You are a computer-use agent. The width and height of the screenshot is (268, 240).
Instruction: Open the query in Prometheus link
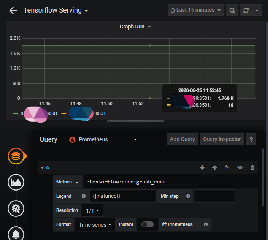pos(178,224)
